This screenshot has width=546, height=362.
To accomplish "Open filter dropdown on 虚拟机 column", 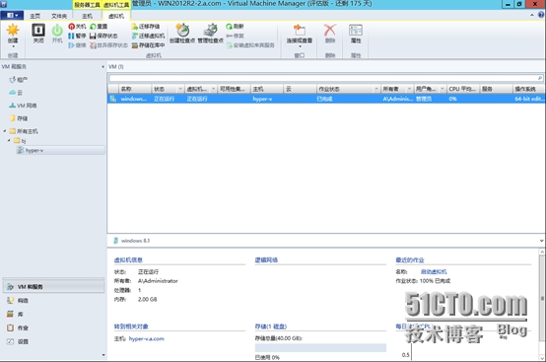I will [x=213, y=89].
